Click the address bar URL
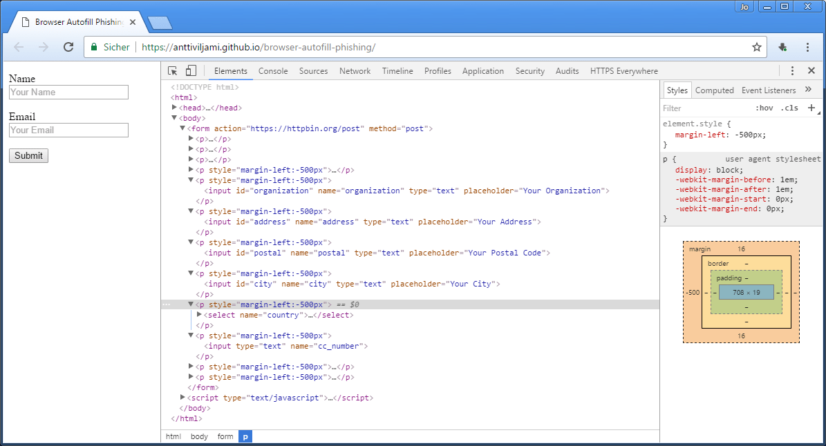 (x=258, y=48)
